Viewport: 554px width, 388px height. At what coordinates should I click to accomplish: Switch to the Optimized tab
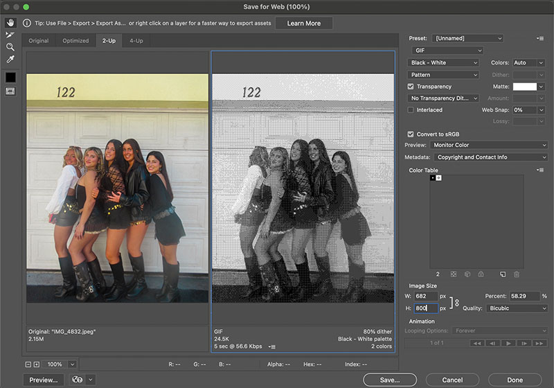[x=75, y=41]
